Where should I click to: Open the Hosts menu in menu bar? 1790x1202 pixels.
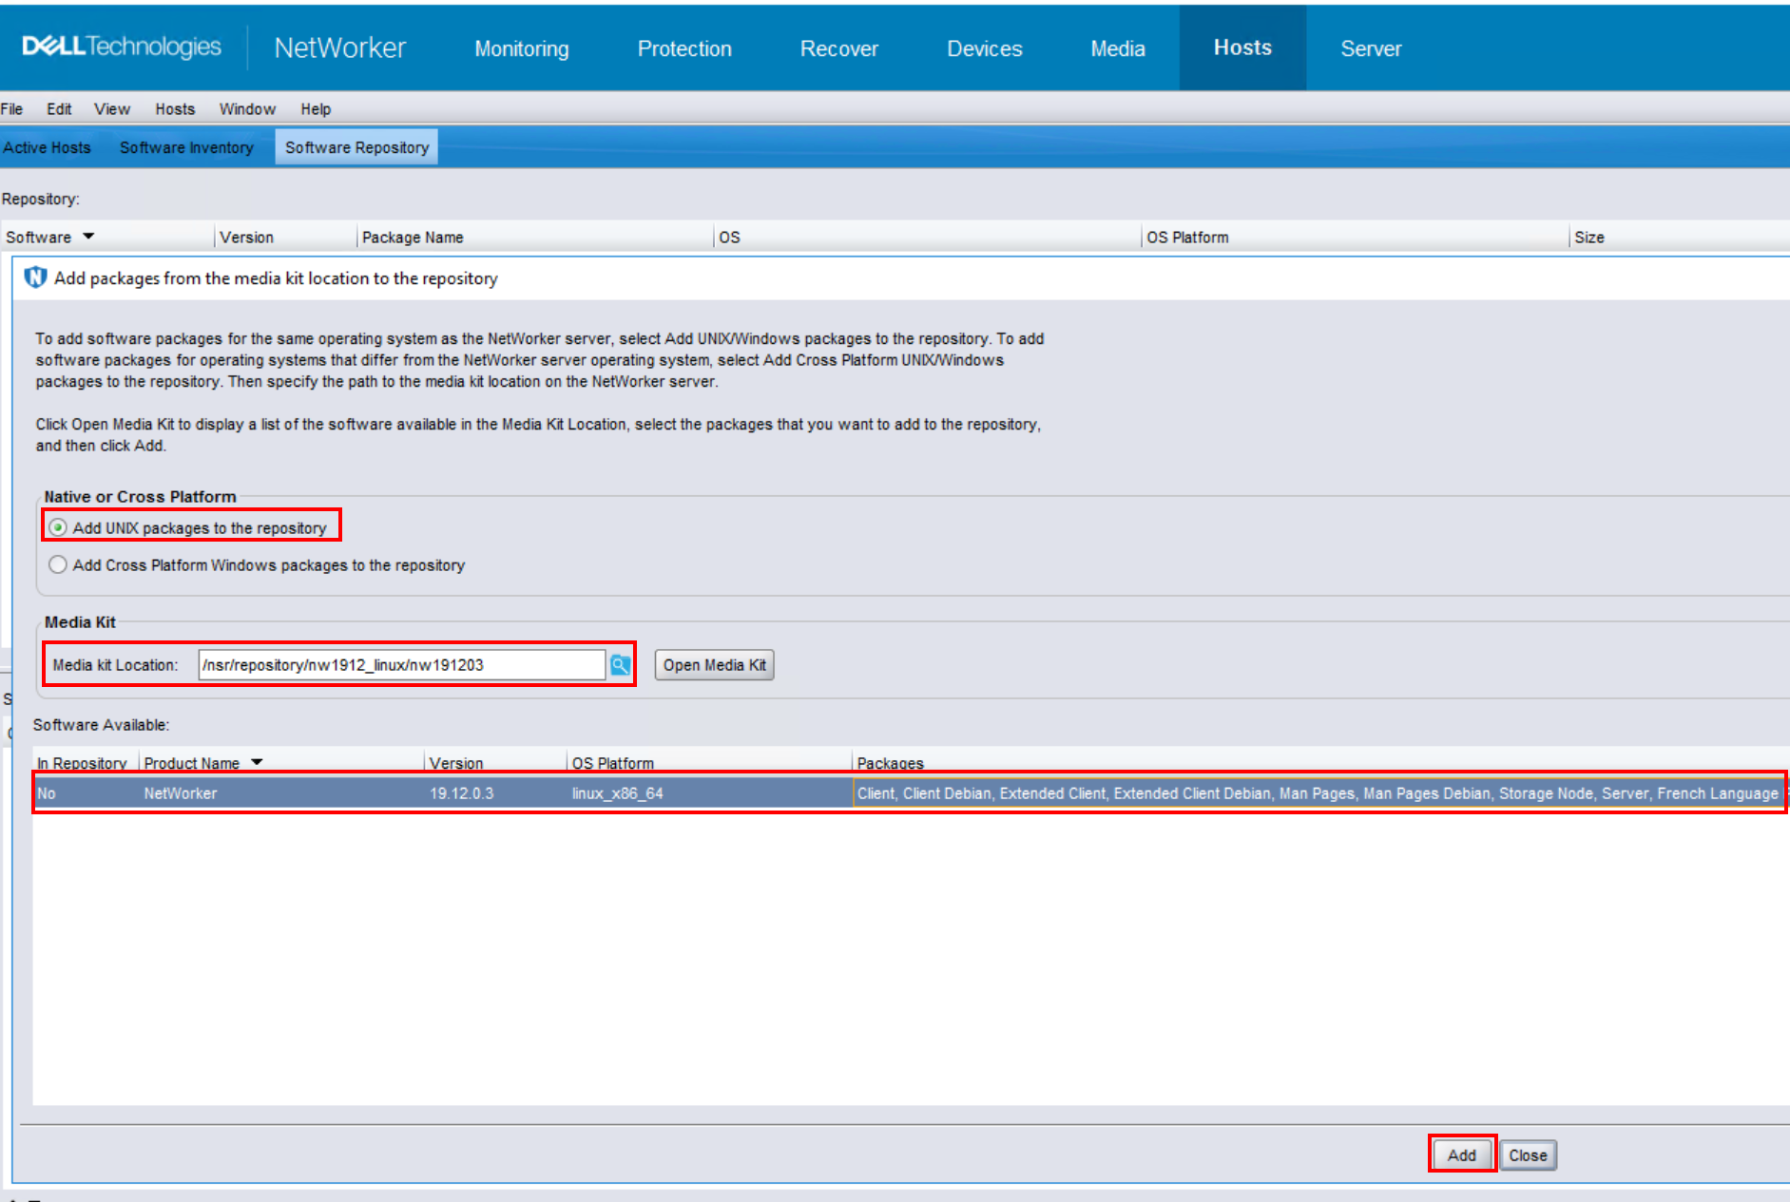(175, 108)
